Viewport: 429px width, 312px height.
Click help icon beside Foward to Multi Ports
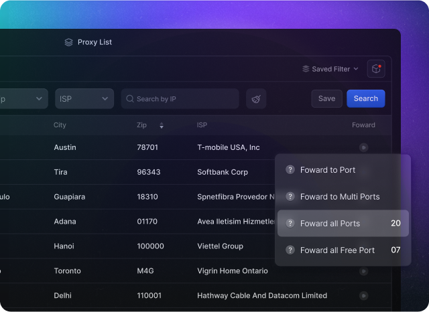click(290, 197)
